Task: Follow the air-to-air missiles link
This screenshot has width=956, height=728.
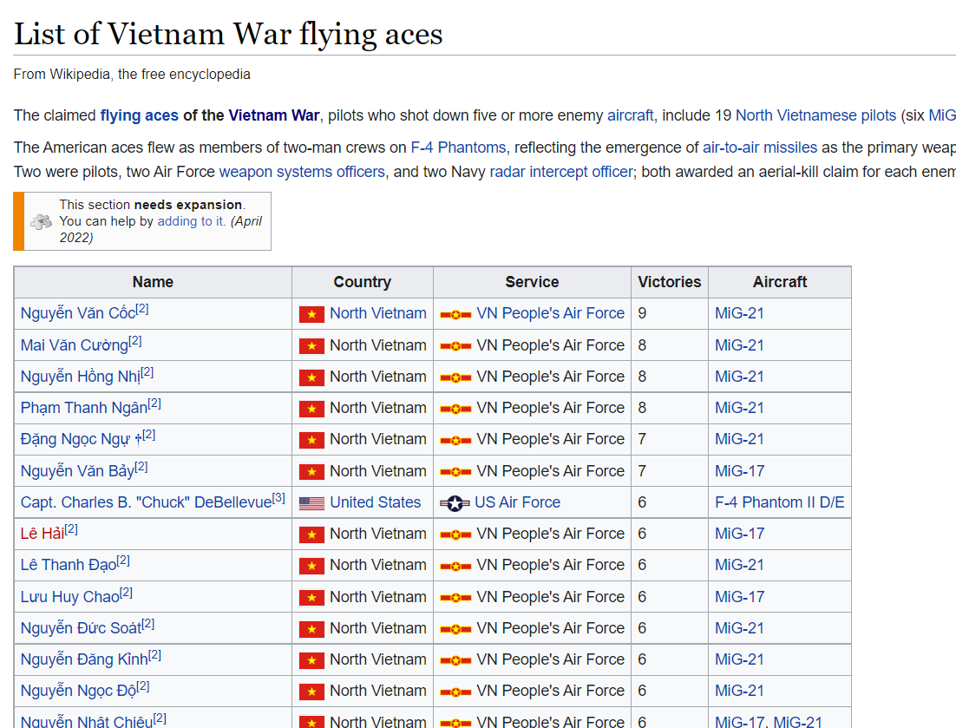Action: (760, 148)
